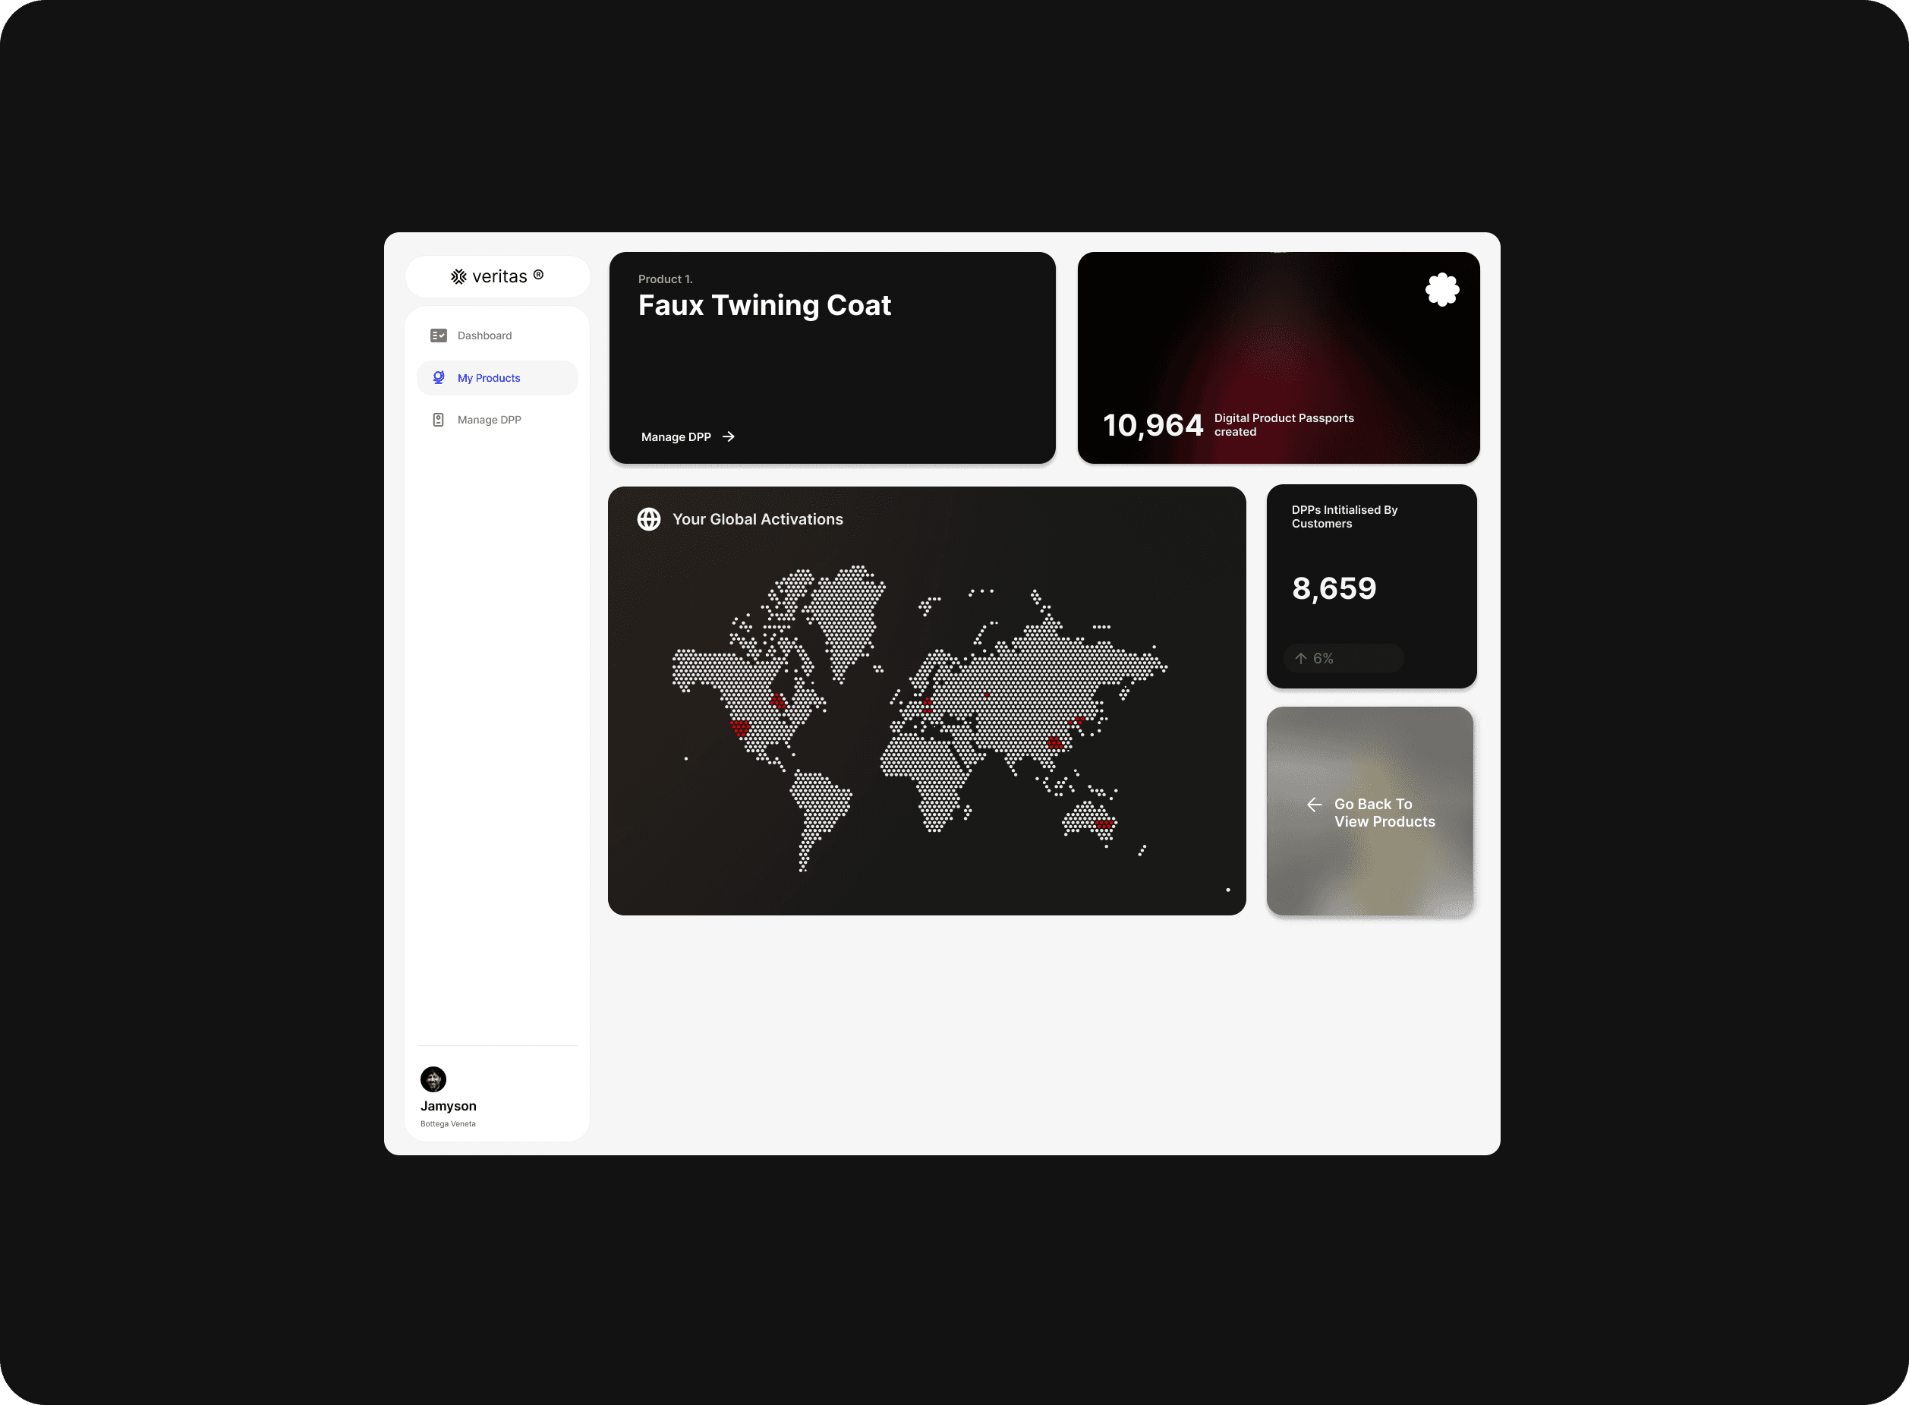Click the arrow beside Manage DPP on product card
The width and height of the screenshot is (1909, 1405).
click(729, 436)
